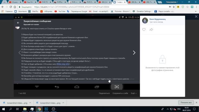Switch to the Как РА YouTube tab

click(30, 2)
